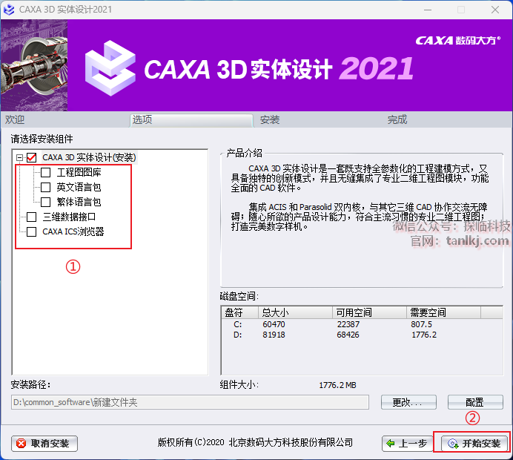This screenshot has height=460, width=513.
Task: Click the 60470 total size cell
Action: pyautogui.click(x=274, y=324)
